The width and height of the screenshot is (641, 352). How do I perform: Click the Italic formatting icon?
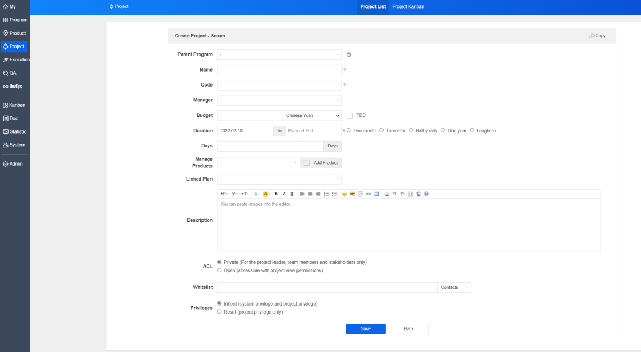(x=284, y=194)
